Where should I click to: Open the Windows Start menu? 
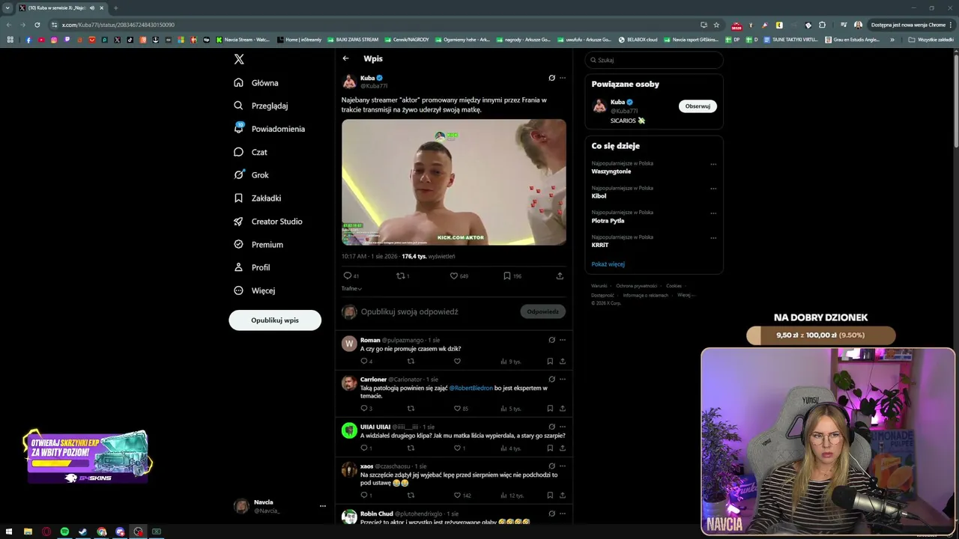pyautogui.click(x=9, y=532)
